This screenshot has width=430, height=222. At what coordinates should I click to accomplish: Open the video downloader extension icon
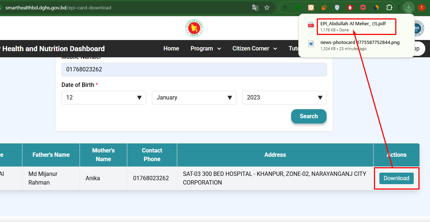click(363, 7)
